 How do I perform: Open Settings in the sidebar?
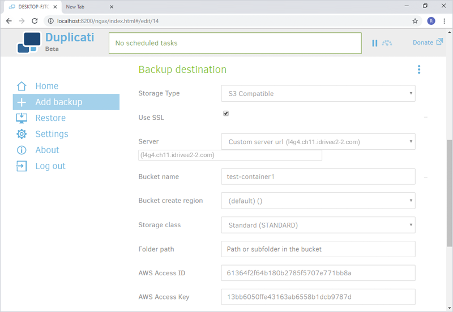(x=52, y=134)
